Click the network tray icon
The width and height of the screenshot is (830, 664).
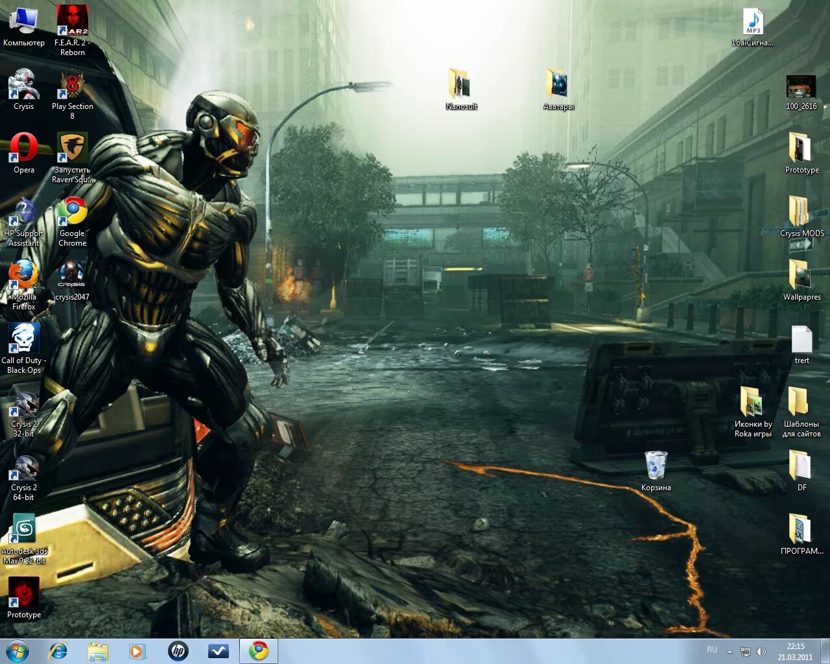pyautogui.click(x=746, y=652)
